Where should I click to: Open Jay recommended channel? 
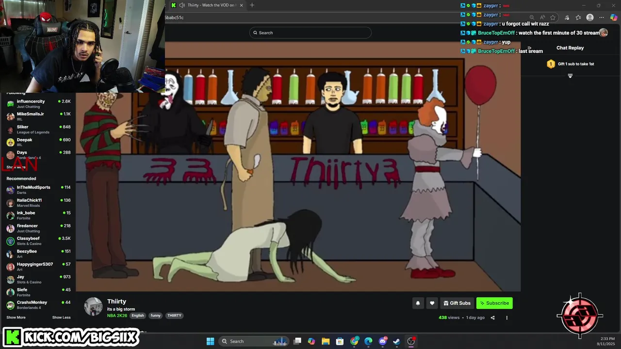(x=38, y=279)
